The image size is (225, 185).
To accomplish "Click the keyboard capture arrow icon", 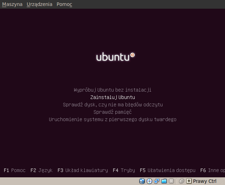I will tap(189, 181).
